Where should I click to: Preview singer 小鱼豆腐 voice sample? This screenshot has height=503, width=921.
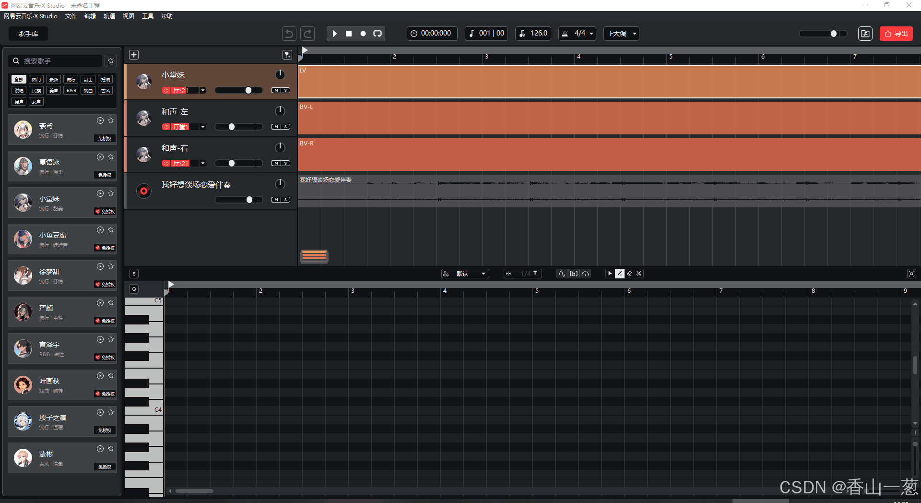(100, 230)
